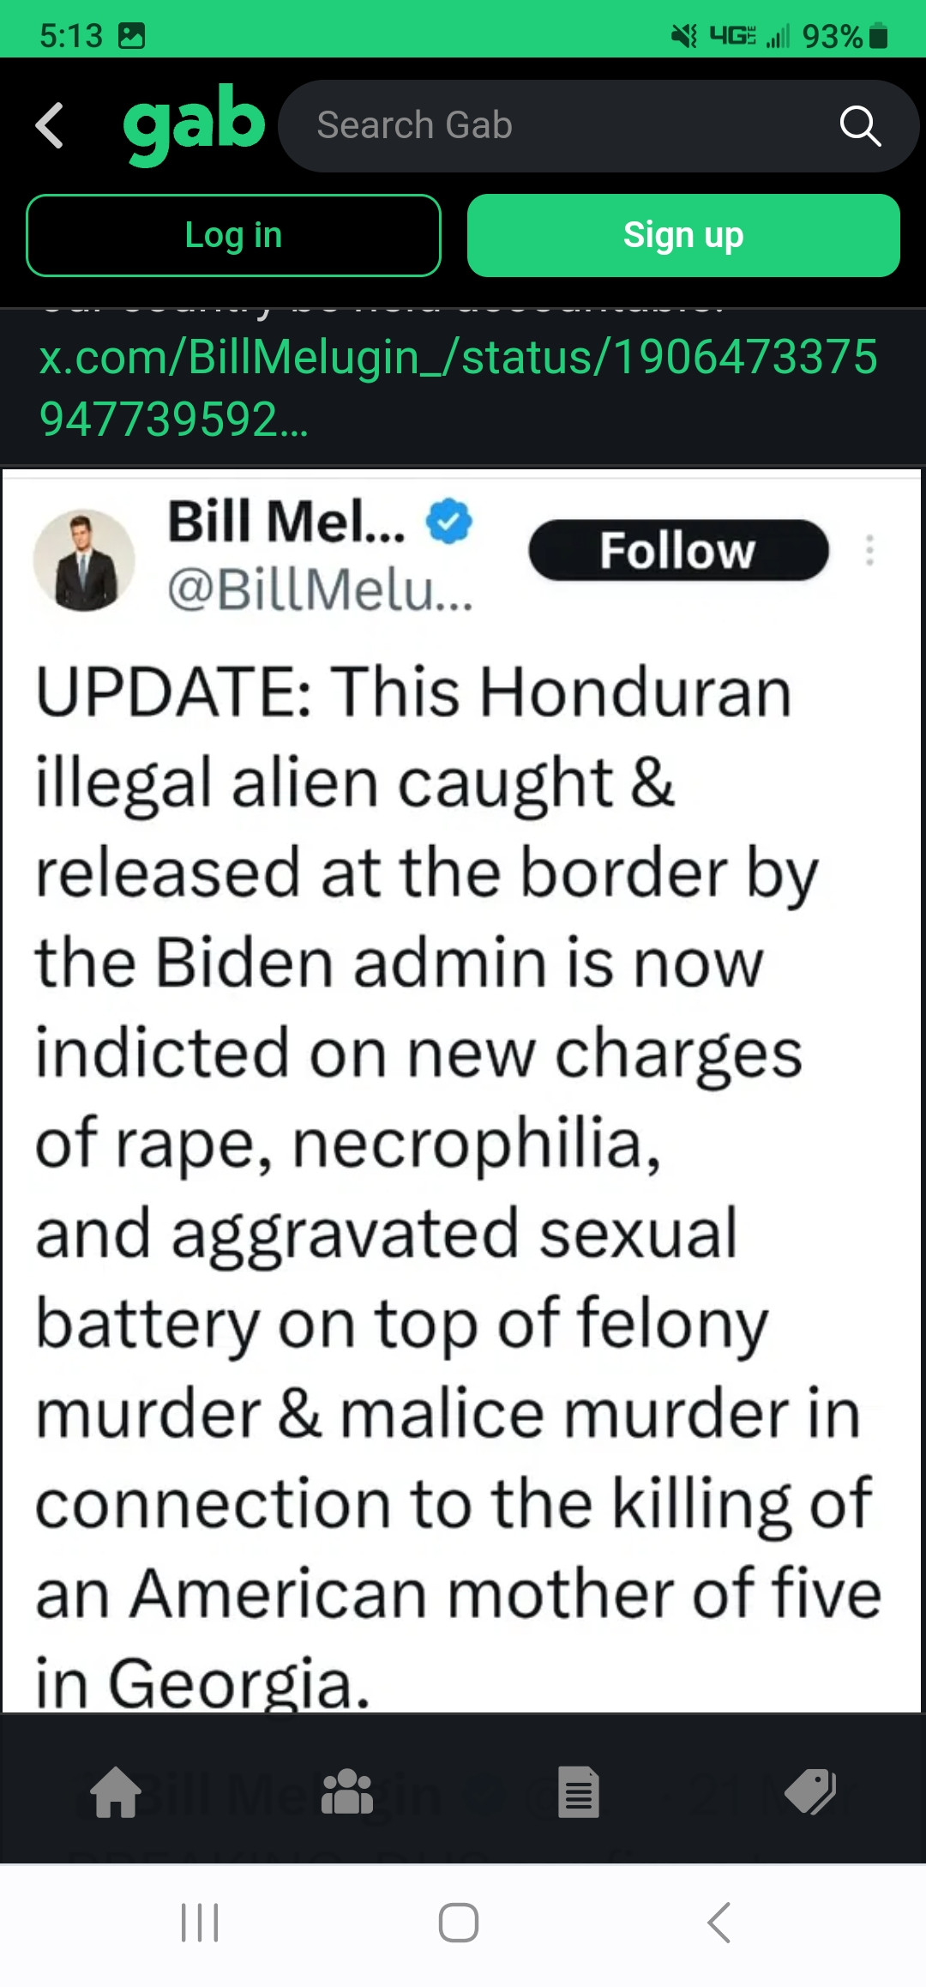Open the tags icon in bottom navigation
The image size is (926, 1987).
(810, 1793)
